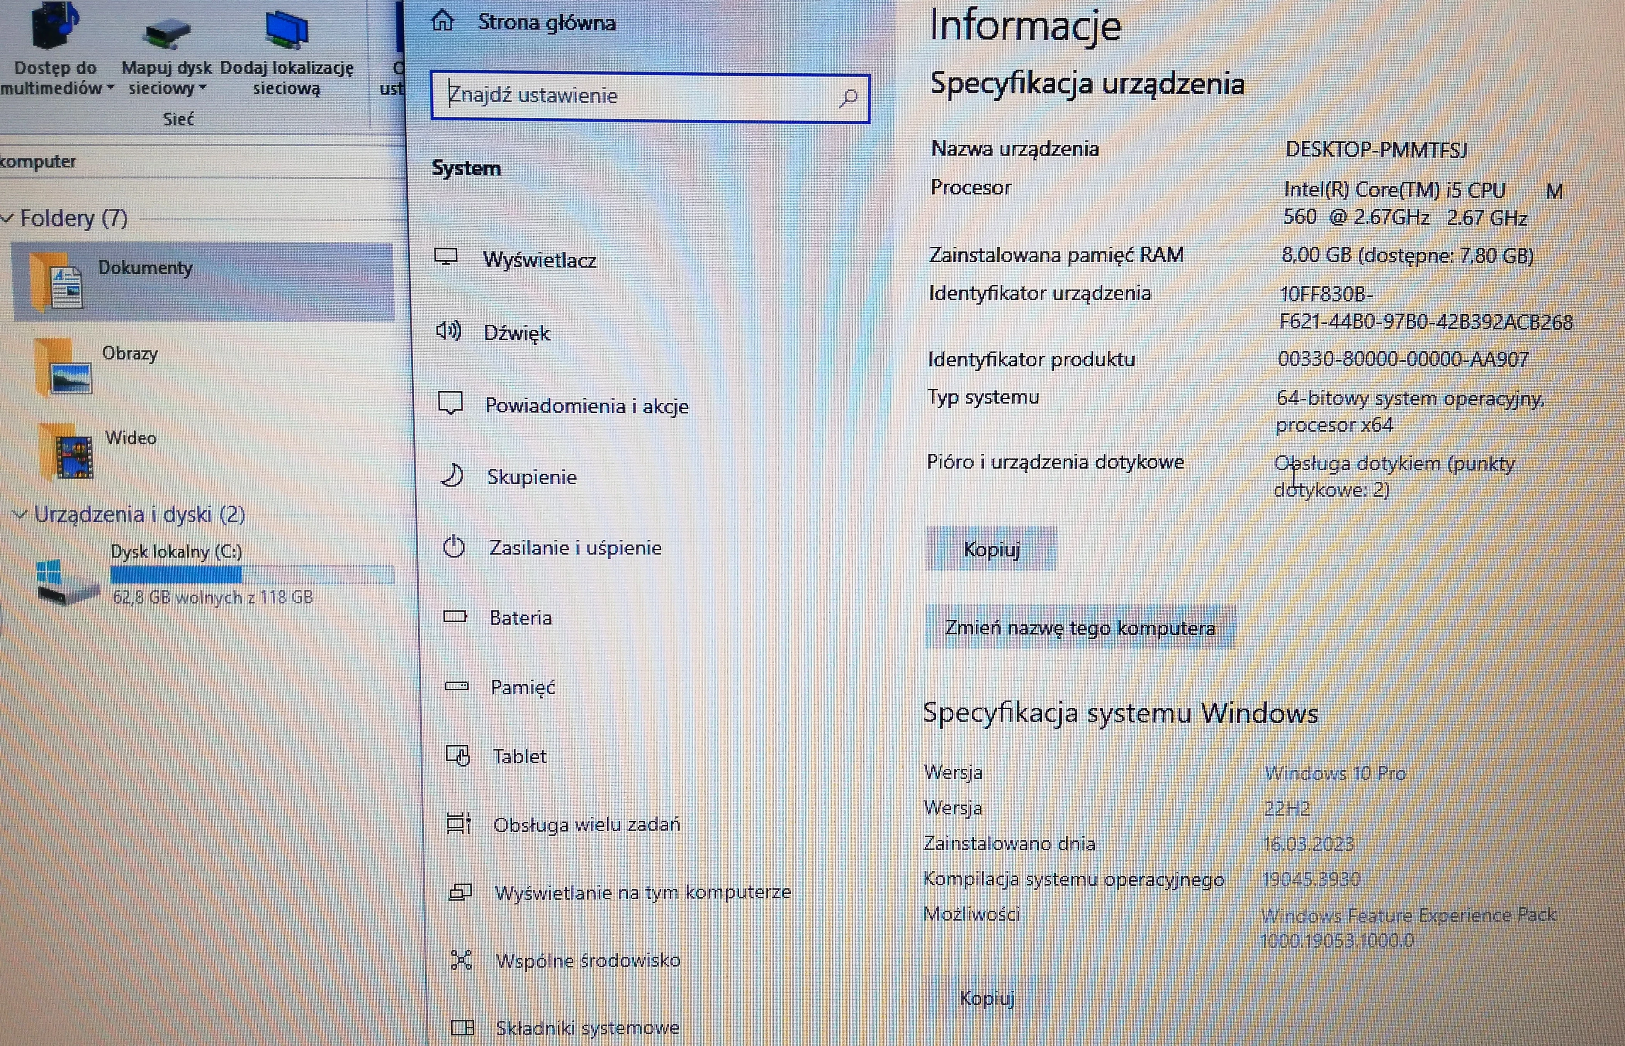Collapse Urządzenia i dyski (2) group

20,514
